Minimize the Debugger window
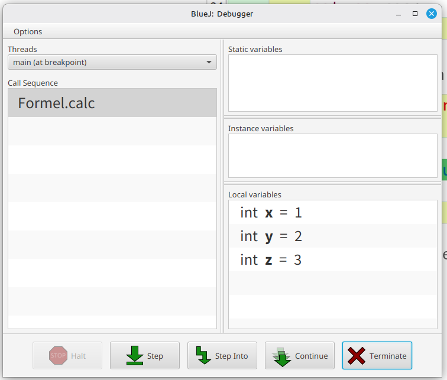This screenshot has height=380, width=447. (x=398, y=14)
